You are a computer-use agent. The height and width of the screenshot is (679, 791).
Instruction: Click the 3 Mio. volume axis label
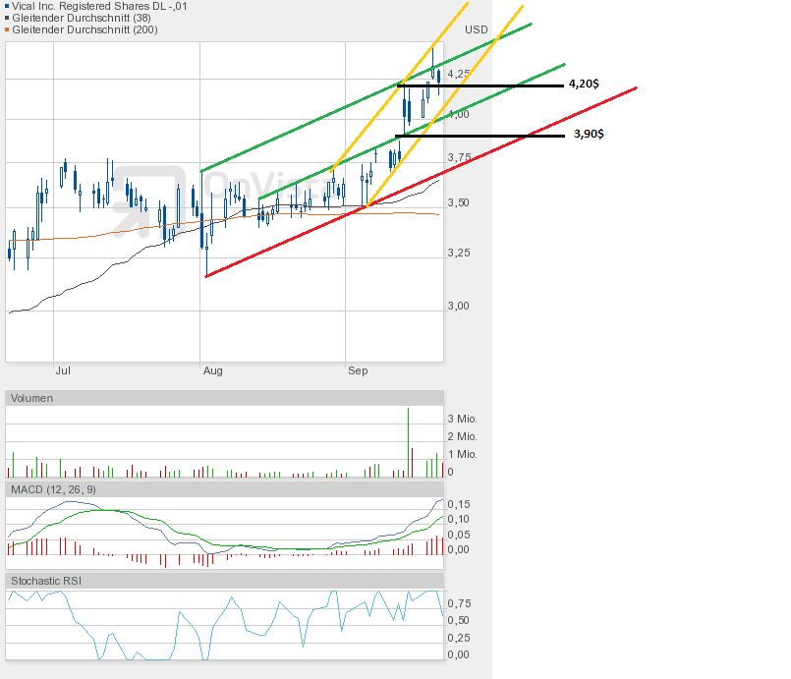coord(462,419)
